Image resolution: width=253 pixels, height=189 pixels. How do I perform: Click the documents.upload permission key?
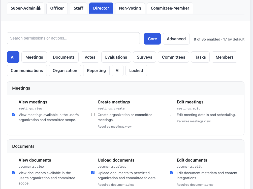coord(112,167)
